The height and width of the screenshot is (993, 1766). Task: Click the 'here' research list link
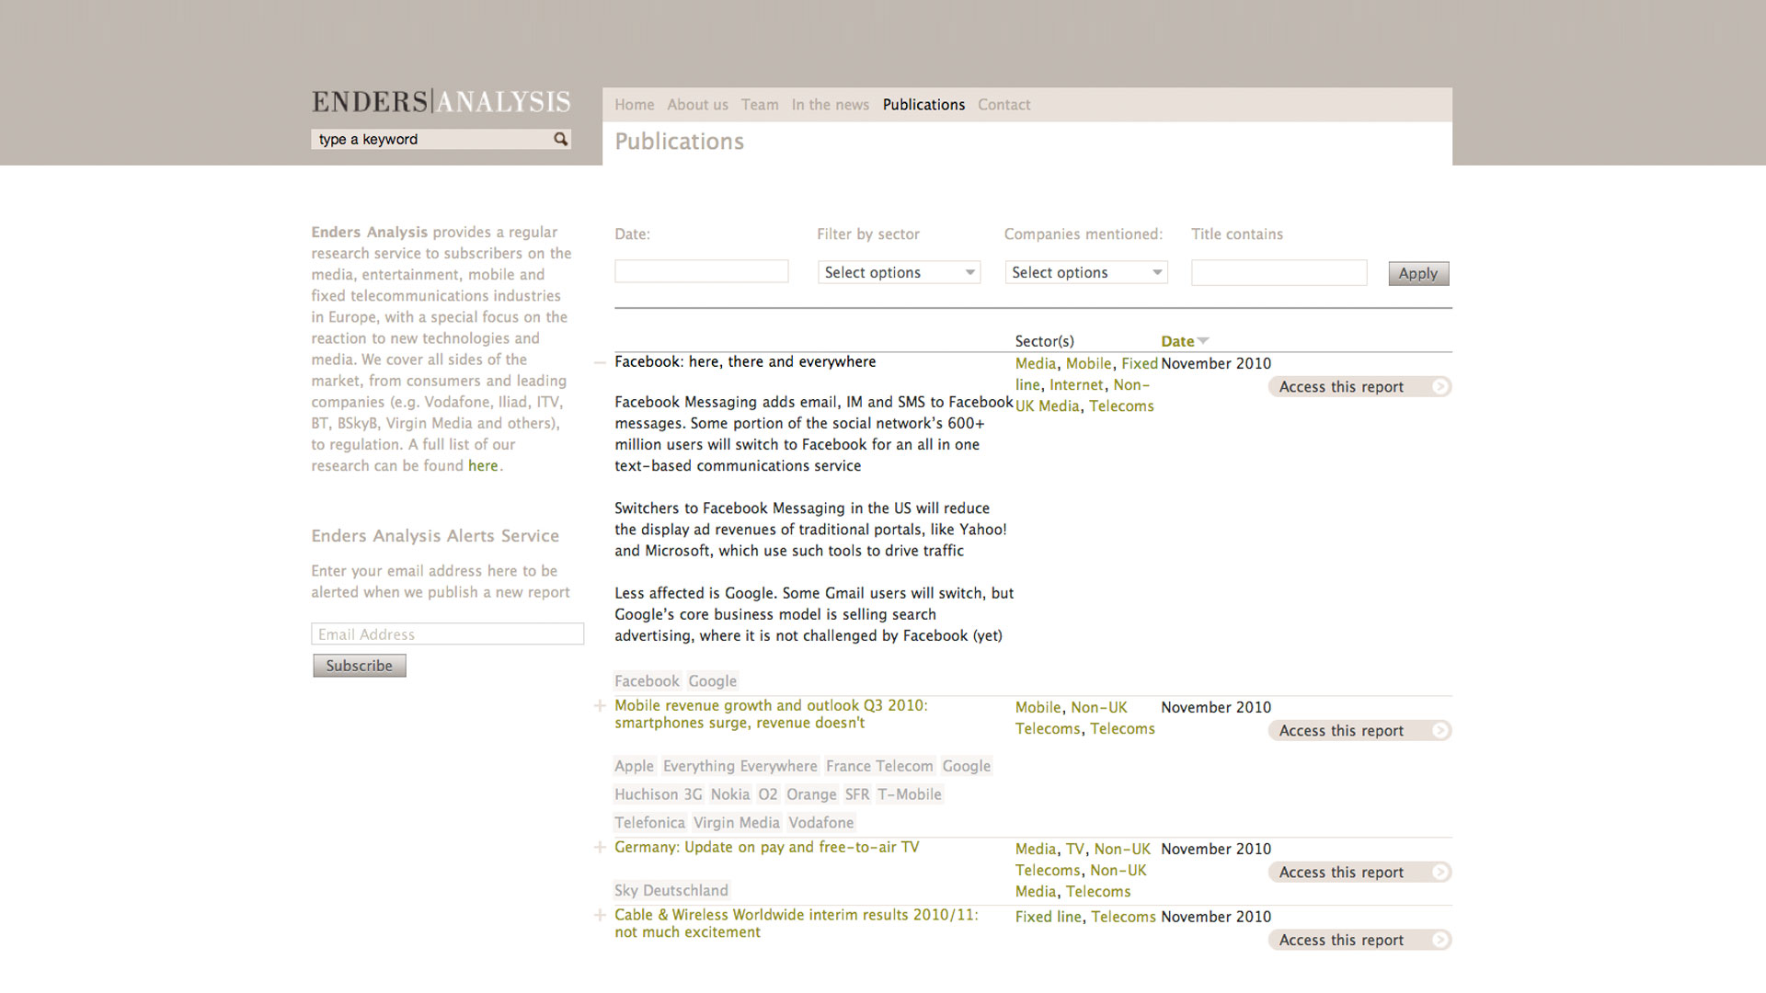pyautogui.click(x=483, y=466)
